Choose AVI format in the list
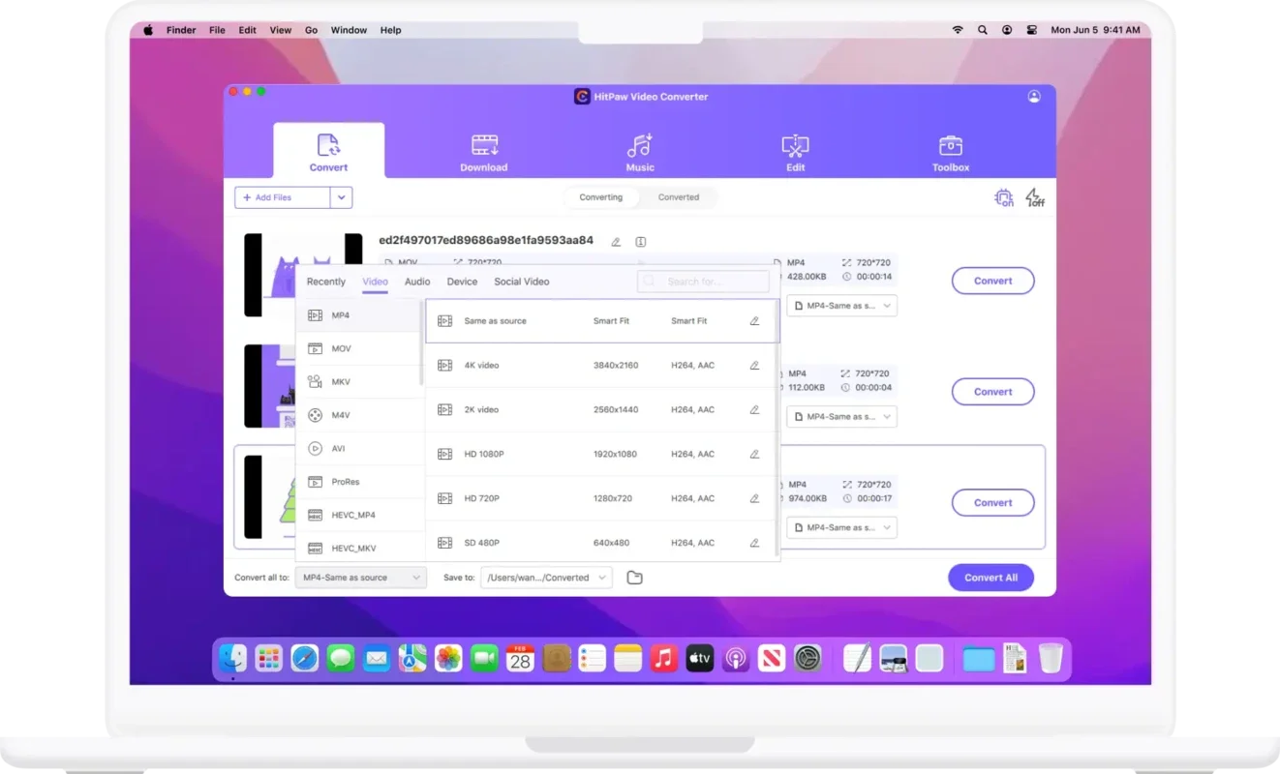Viewport: 1280px width, 774px height. click(358, 449)
